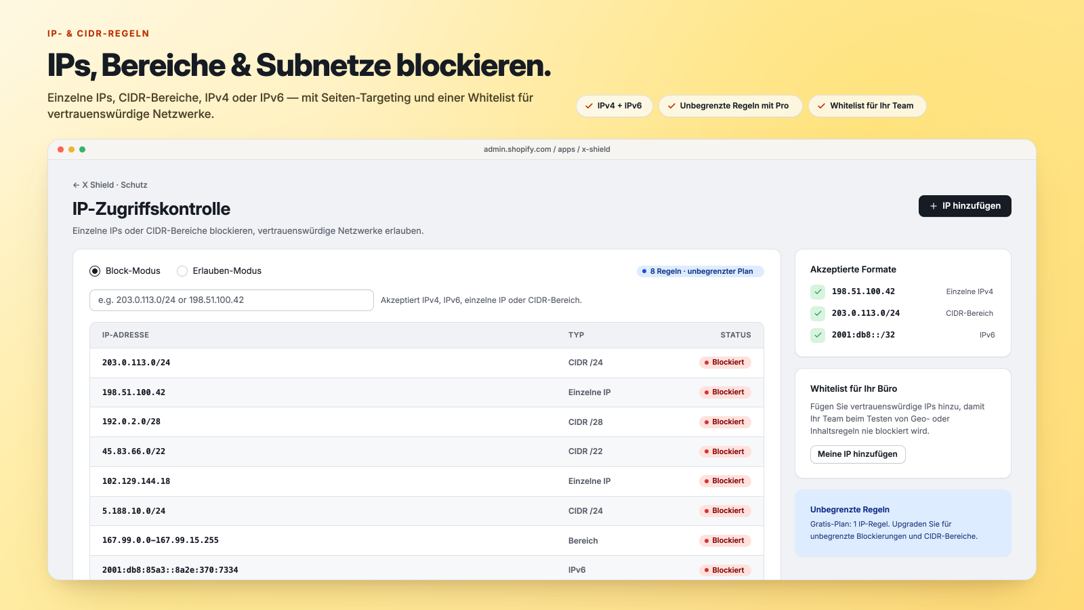Select the 203.0.113.0/24 address in table
This screenshot has width=1084, height=610.
(x=136, y=363)
